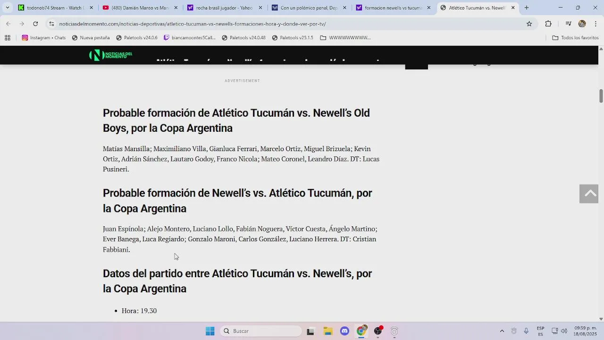Open the Todos los favoritos folder
This screenshot has height=340, width=604.
(x=575, y=38)
